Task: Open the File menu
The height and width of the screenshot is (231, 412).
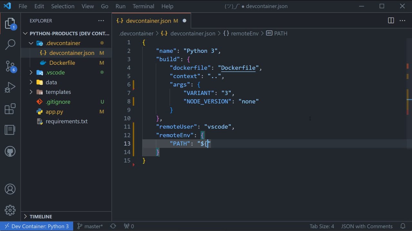Action: coord(23,6)
